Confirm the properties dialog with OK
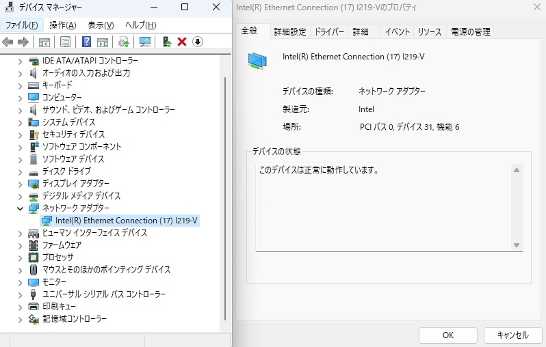Viewport: 546px width, 347px height. (x=447, y=335)
